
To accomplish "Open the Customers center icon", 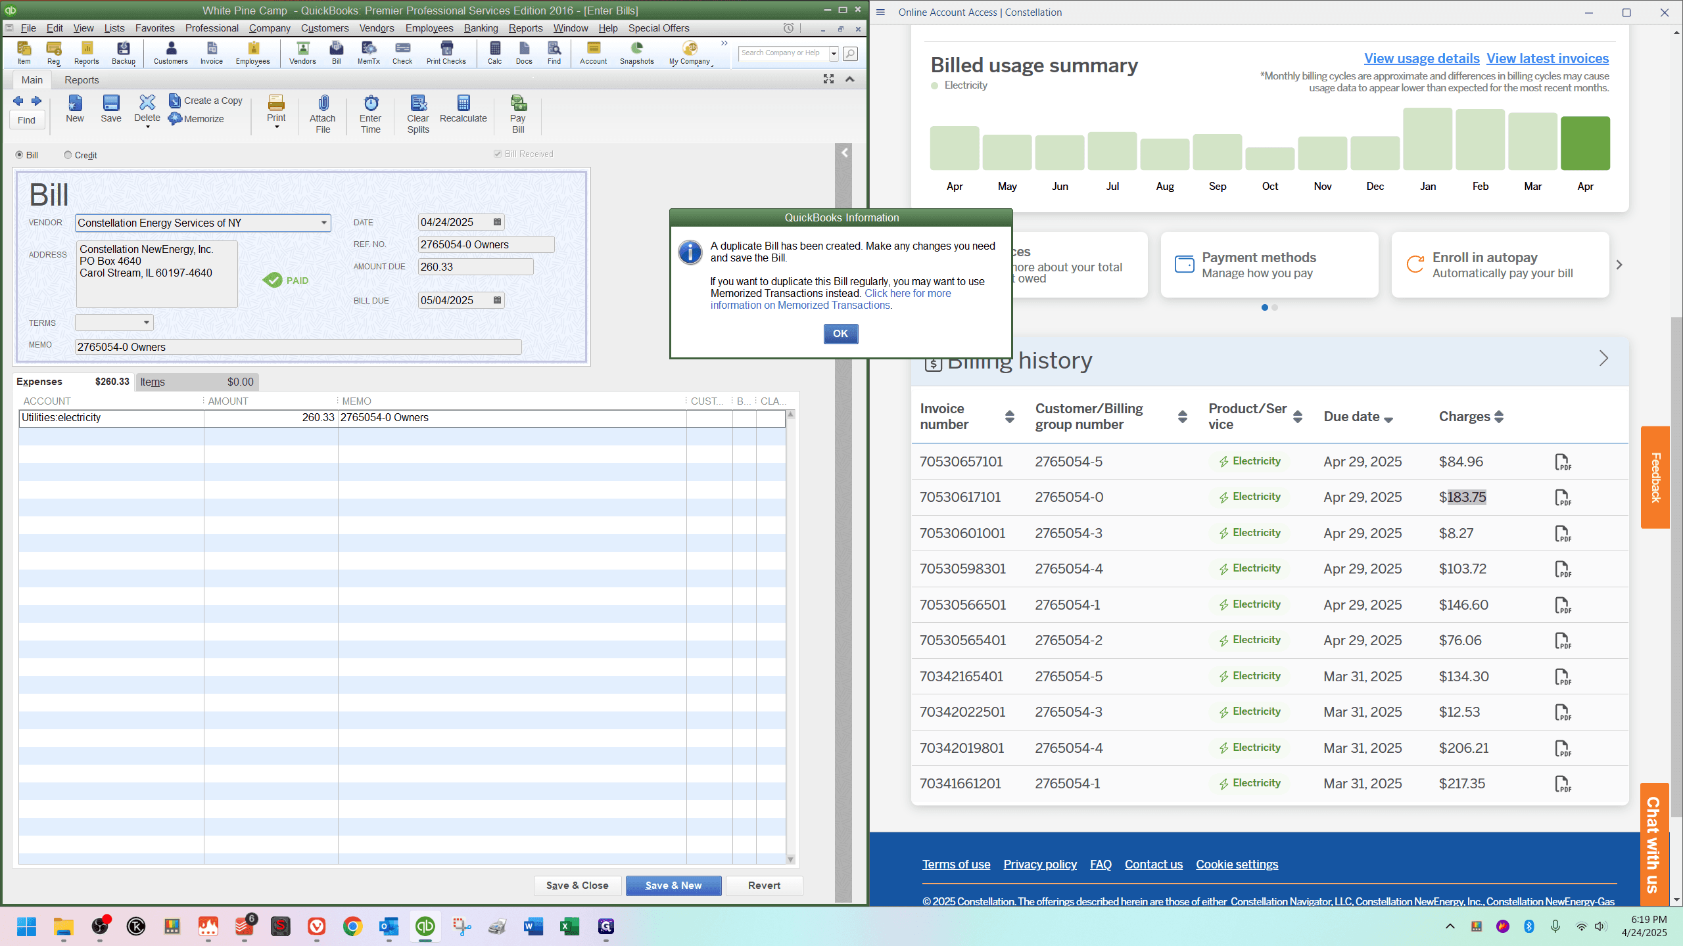I will (170, 53).
